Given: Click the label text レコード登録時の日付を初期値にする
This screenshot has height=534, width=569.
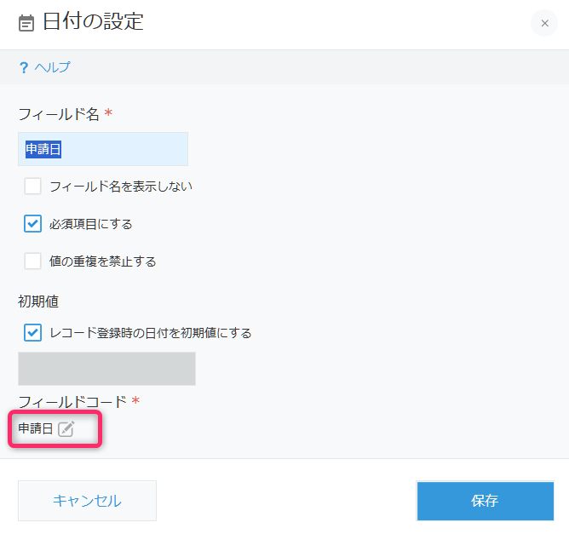Looking at the screenshot, I should (151, 333).
